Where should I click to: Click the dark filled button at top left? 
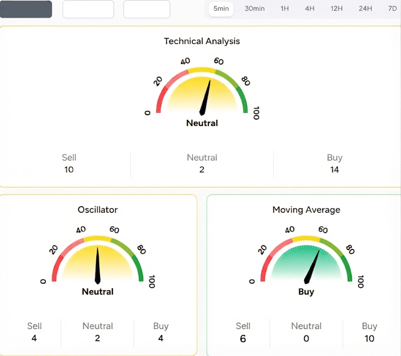[26, 9]
